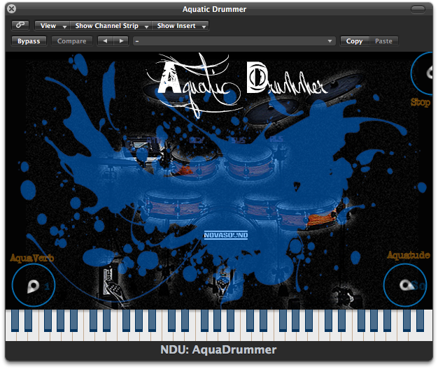The height and width of the screenshot is (369, 438).
Task: Click the Copy button
Action: pyautogui.click(x=354, y=41)
